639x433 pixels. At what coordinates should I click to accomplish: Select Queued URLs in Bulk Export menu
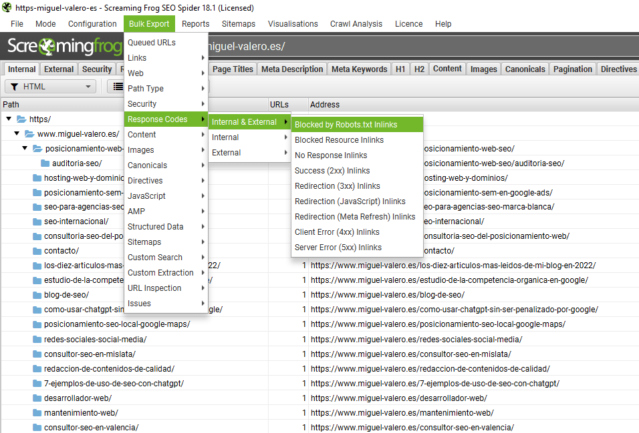(x=166, y=42)
